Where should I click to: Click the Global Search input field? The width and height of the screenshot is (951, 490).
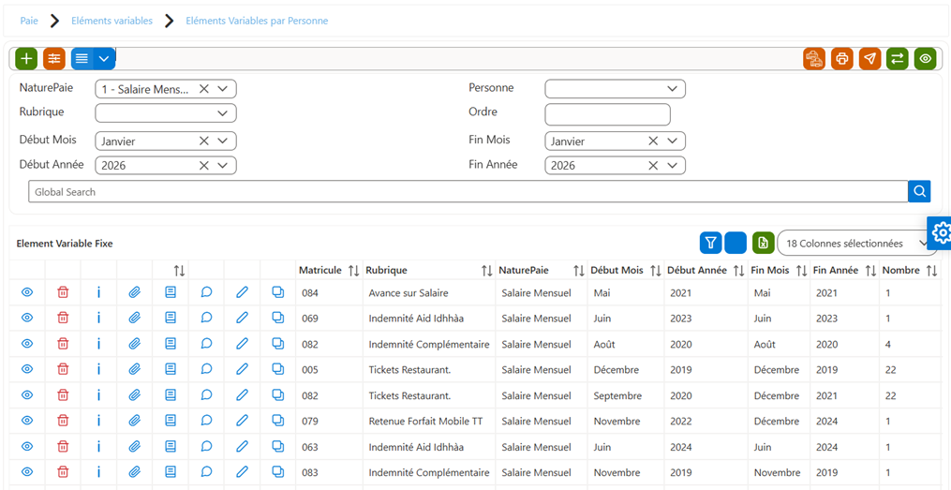coord(468,192)
